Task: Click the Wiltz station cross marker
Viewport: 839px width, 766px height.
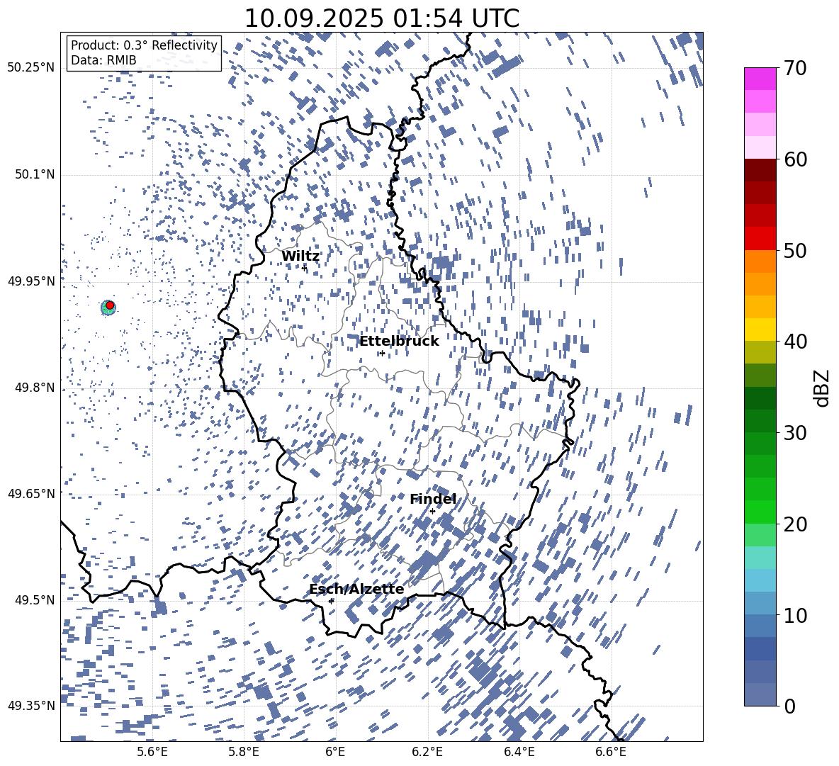Action: coord(304,267)
